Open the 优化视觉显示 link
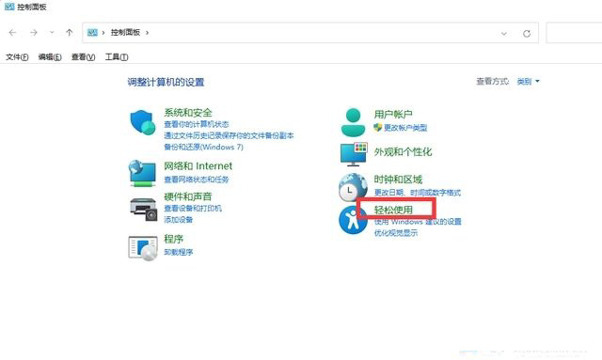 (x=396, y=233)
